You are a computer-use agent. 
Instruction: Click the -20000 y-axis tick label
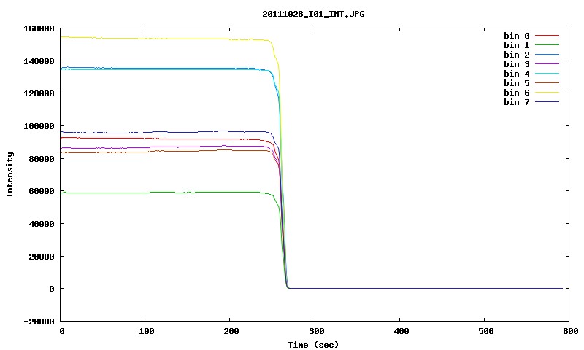[x=39, y=322]
